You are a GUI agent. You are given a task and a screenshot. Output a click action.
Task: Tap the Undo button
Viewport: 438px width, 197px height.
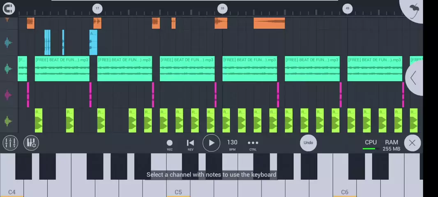[308, 143]
